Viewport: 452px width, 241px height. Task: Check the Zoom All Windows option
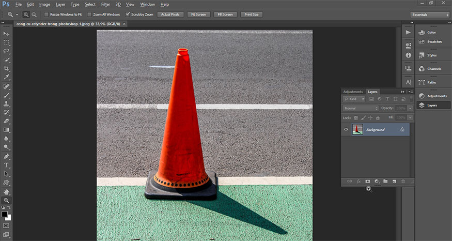tap(89, 14)
